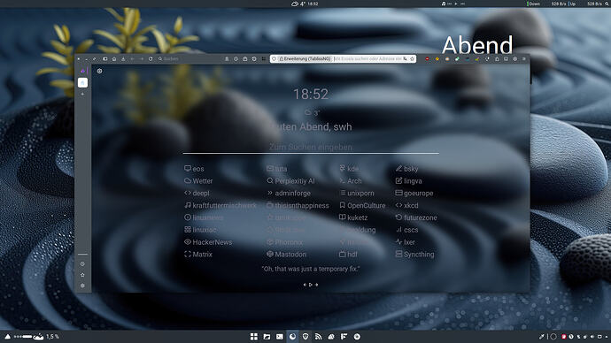Focus the 'Zum Suchen eingeben' search box
This screenshot has height=343, width=611.
[311, 147]
